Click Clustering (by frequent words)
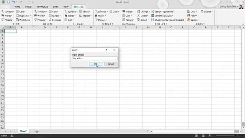This screenshot has width=245, height=138. (x=168, y=20)
